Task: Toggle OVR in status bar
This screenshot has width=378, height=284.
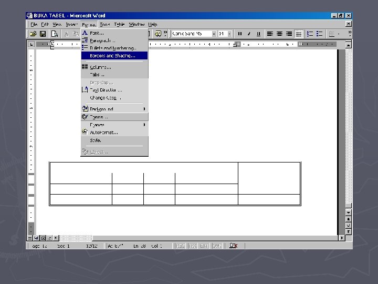Action: pos(217,246)
